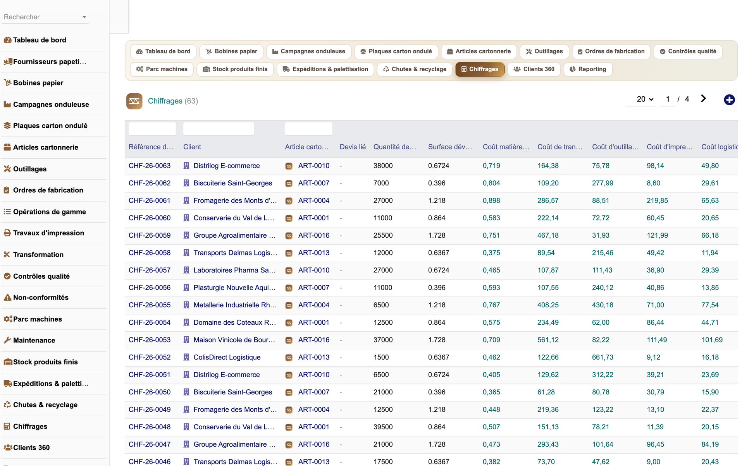Switch to Contrôles qualité tab

tap(688, 51)
